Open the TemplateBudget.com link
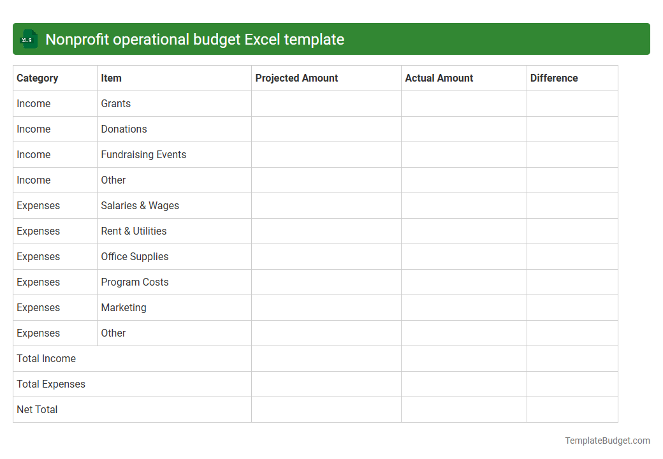The width and height of the screenshot is (663, 459). [x=606, y=440]
